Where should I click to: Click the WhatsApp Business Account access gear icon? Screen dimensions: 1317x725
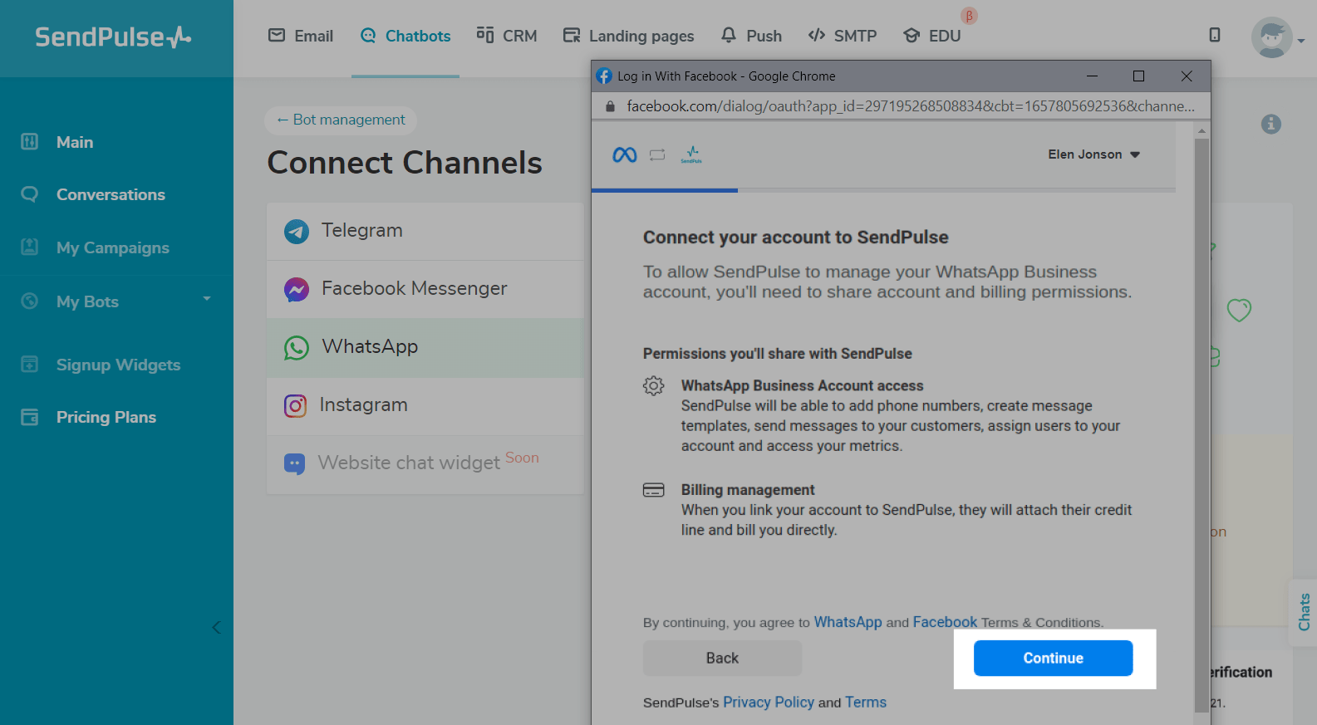click(x=654, y=385)
